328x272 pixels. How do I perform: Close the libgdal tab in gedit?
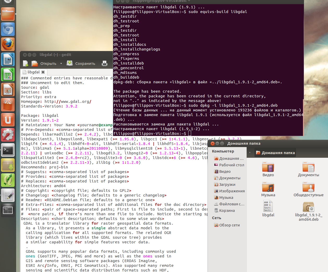tap(43, 72)
